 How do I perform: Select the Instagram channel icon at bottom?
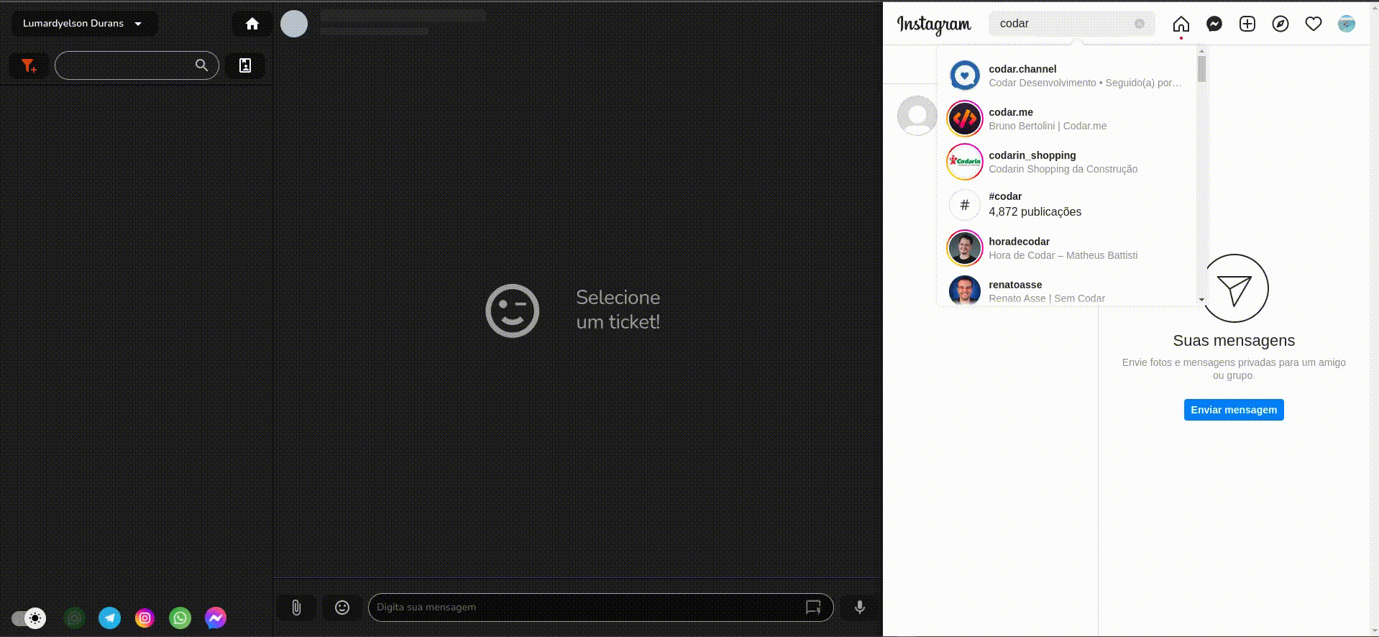click(145, 618)
